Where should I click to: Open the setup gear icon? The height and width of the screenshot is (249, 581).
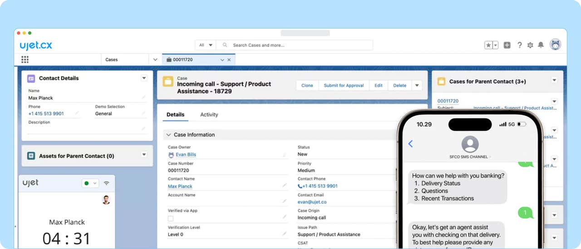[x=530, y=45]
